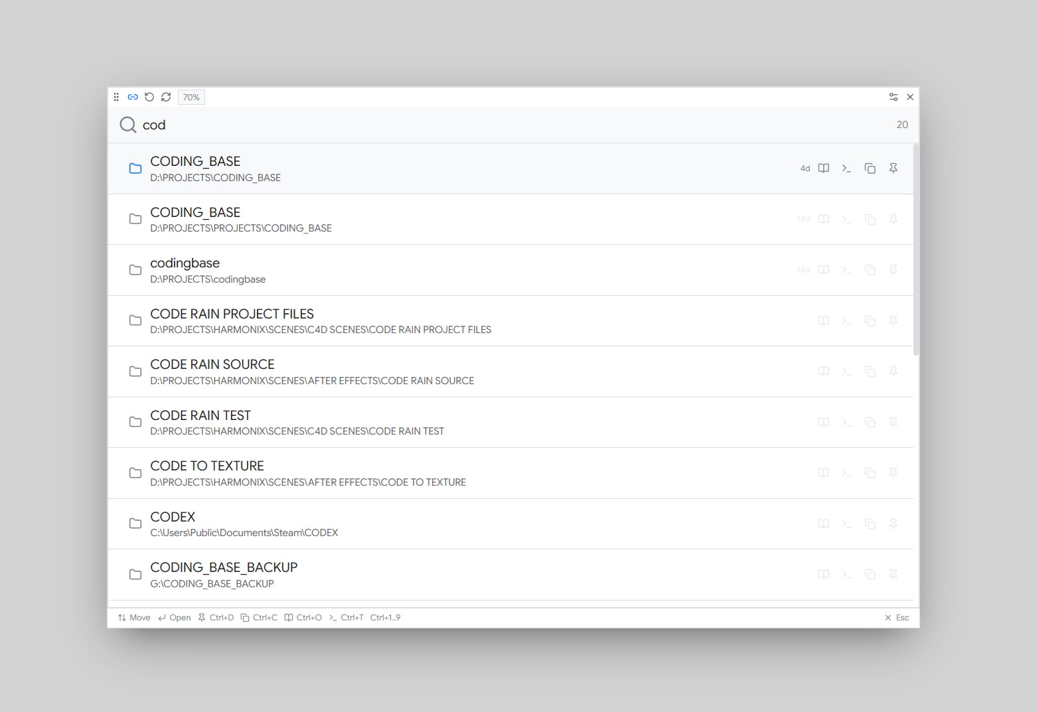Click the undo/reset arrow icon
The width and height of the screenshot is (1037, 712).
149,97
